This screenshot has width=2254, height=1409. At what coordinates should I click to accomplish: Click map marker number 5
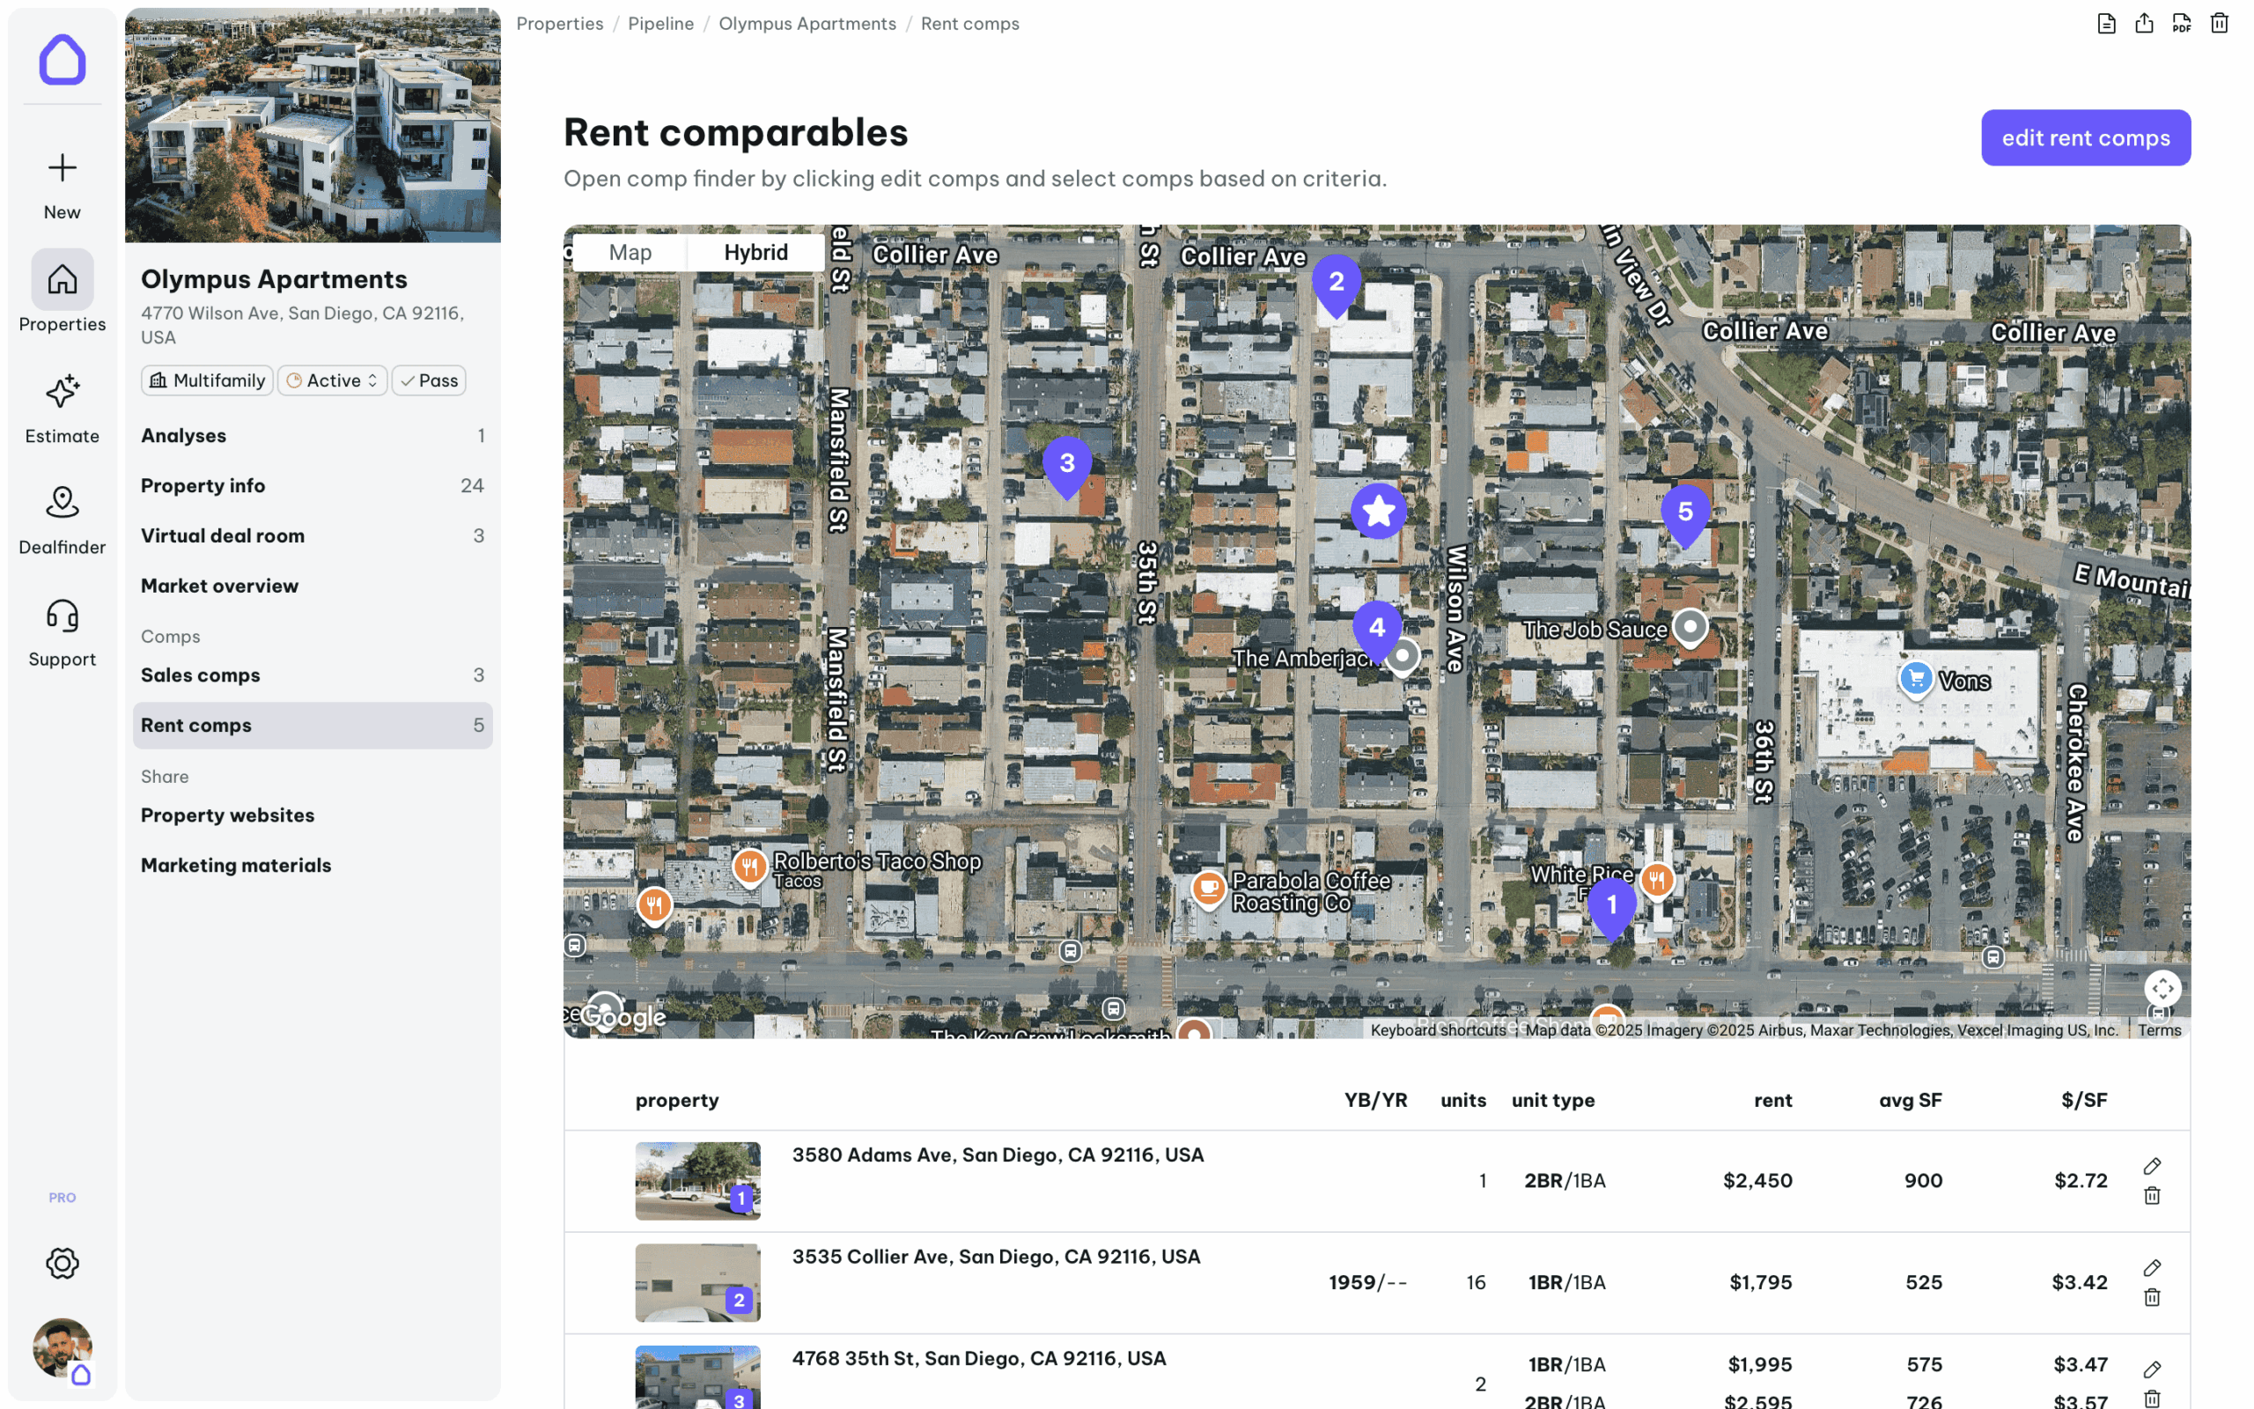coord(1684,513)
